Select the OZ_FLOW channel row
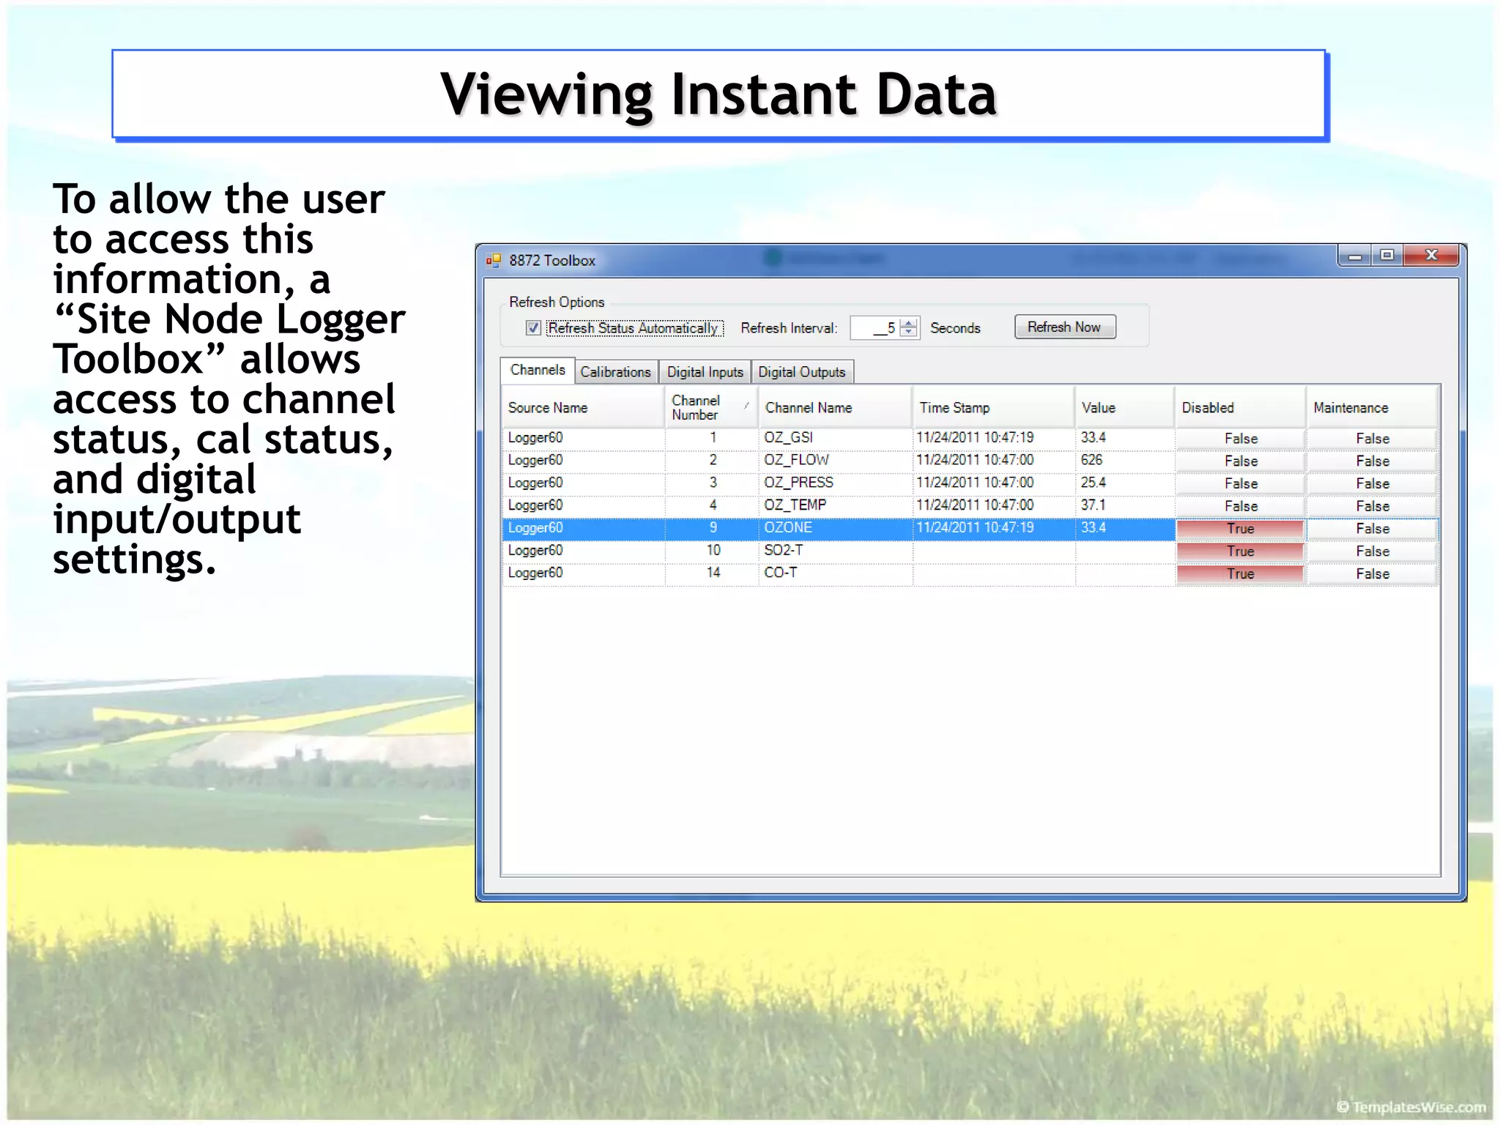 pyautogui.click(x=796, y=461)
